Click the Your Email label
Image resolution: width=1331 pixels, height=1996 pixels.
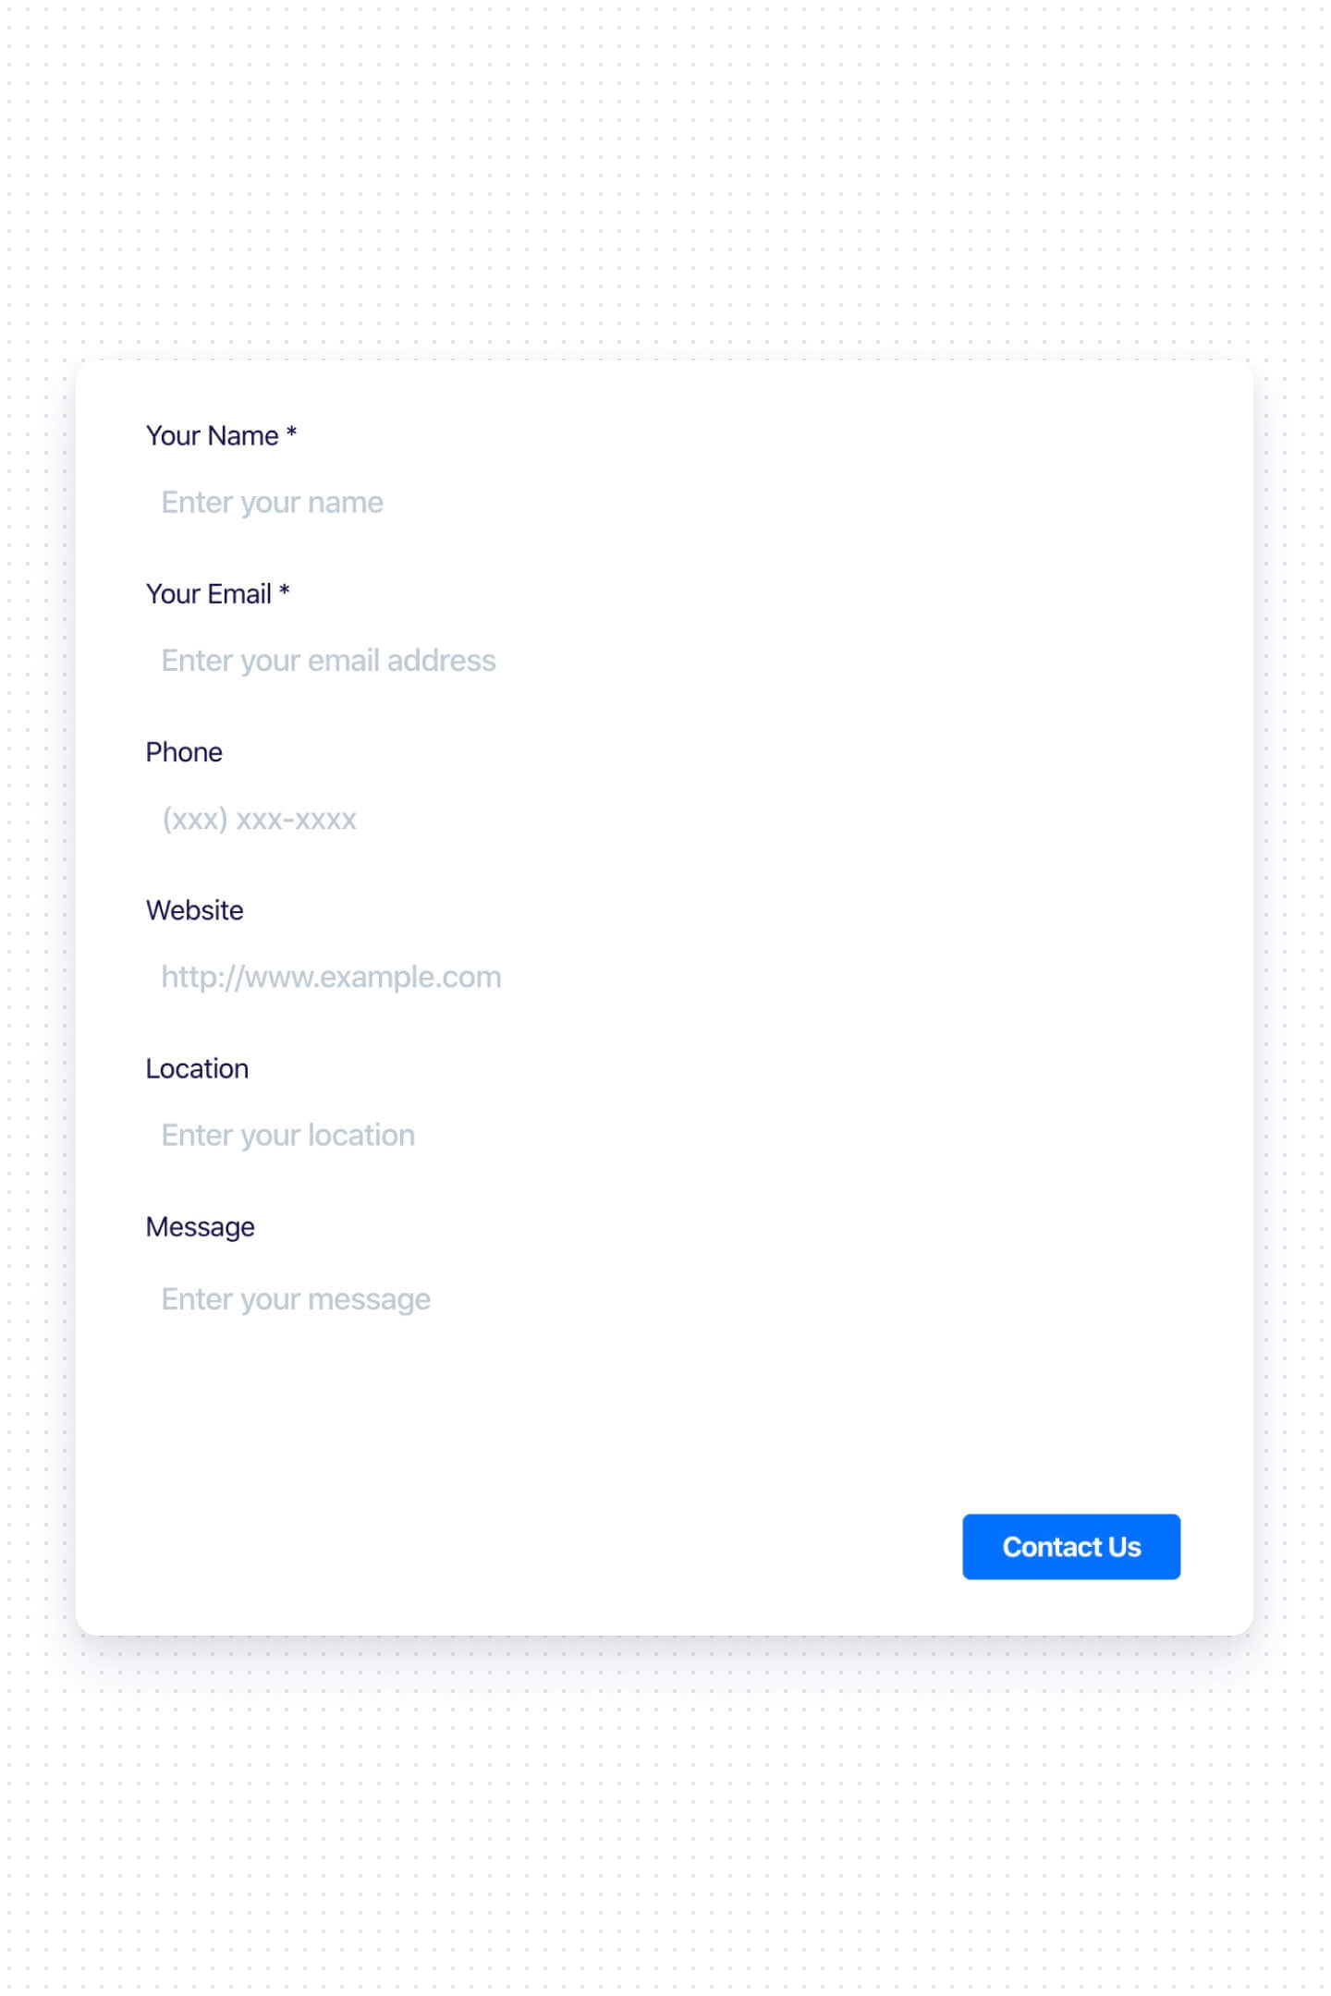208,593
